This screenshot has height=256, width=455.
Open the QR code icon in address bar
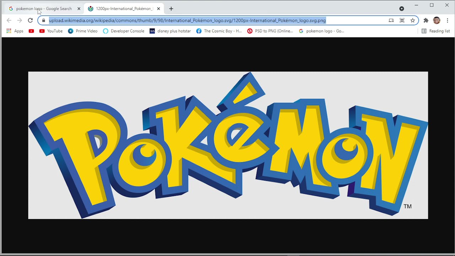tap(402, 20)
